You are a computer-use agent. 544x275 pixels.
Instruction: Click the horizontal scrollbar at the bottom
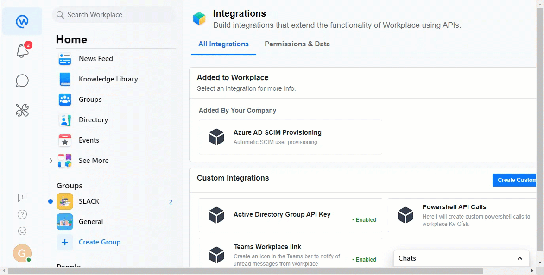(x=246, y=270)
